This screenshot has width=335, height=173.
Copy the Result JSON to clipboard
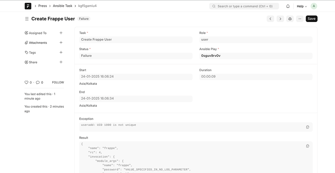pyautogui.click(x=307, y=146)
